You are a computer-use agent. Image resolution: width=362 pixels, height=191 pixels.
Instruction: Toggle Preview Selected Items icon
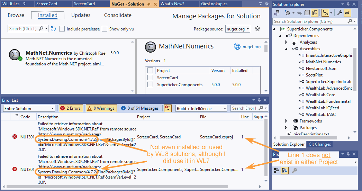(347, 13)
